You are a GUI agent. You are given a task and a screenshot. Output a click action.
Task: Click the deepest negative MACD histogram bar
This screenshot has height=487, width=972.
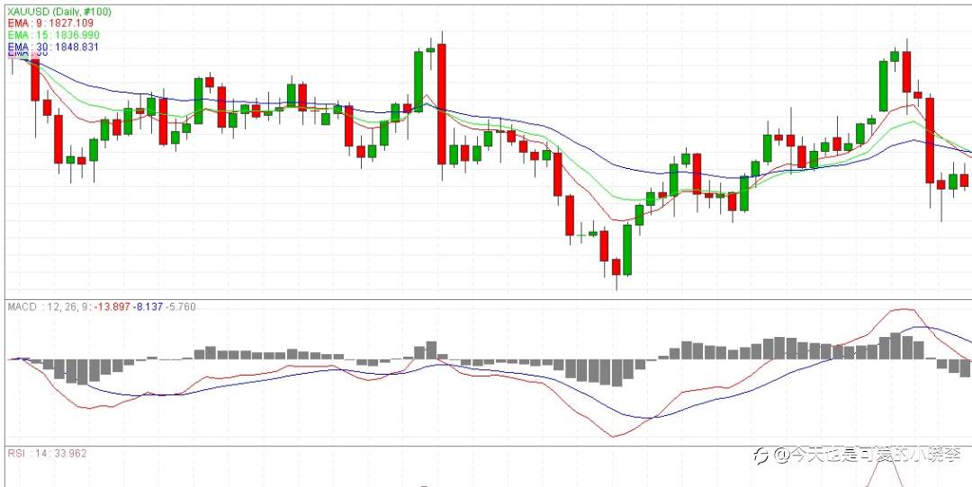(x=616, y=373)
